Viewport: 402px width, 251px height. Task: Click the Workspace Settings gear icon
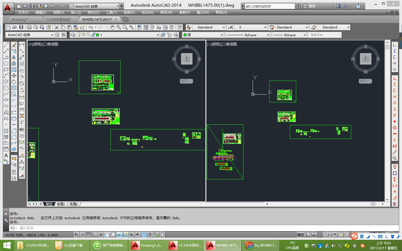57,35
